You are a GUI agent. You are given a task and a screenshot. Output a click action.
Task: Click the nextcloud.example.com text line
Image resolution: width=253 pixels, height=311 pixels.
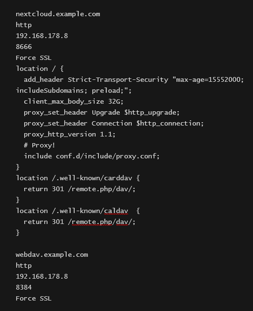point(58,14)
